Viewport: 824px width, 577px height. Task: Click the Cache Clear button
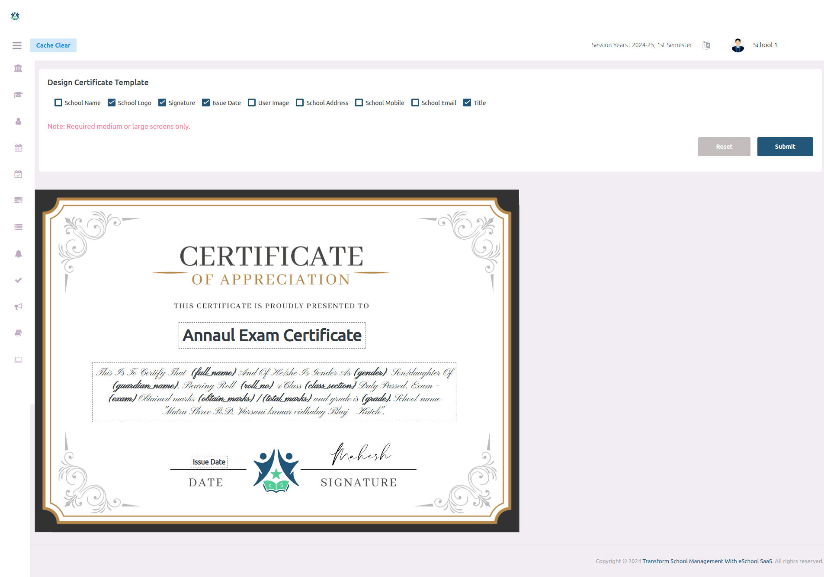pyautogui.click(x=53, y=45)
